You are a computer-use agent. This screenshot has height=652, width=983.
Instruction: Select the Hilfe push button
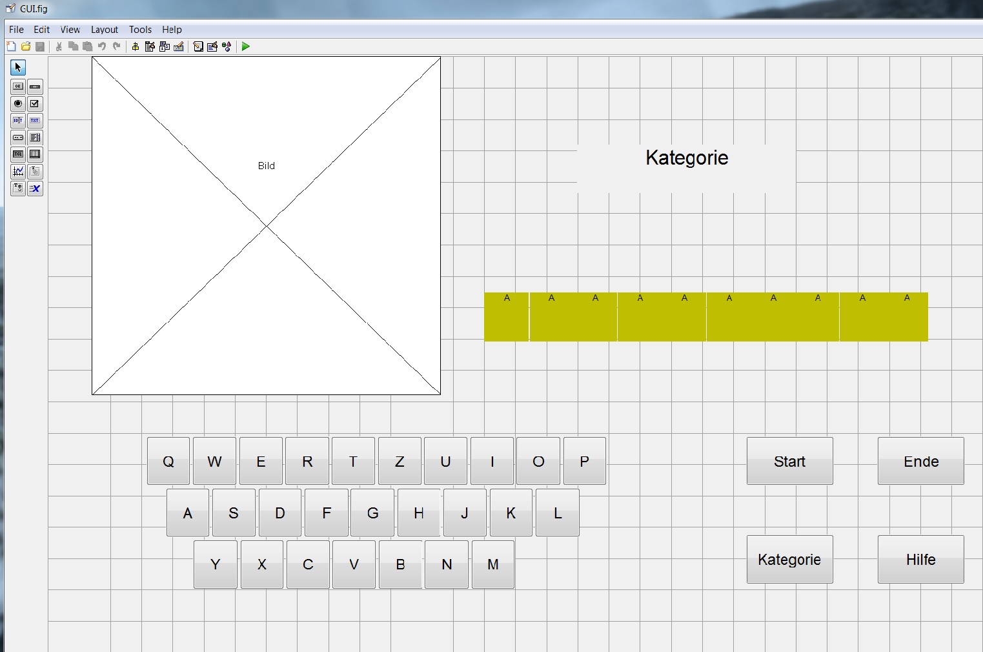point(920,559)
